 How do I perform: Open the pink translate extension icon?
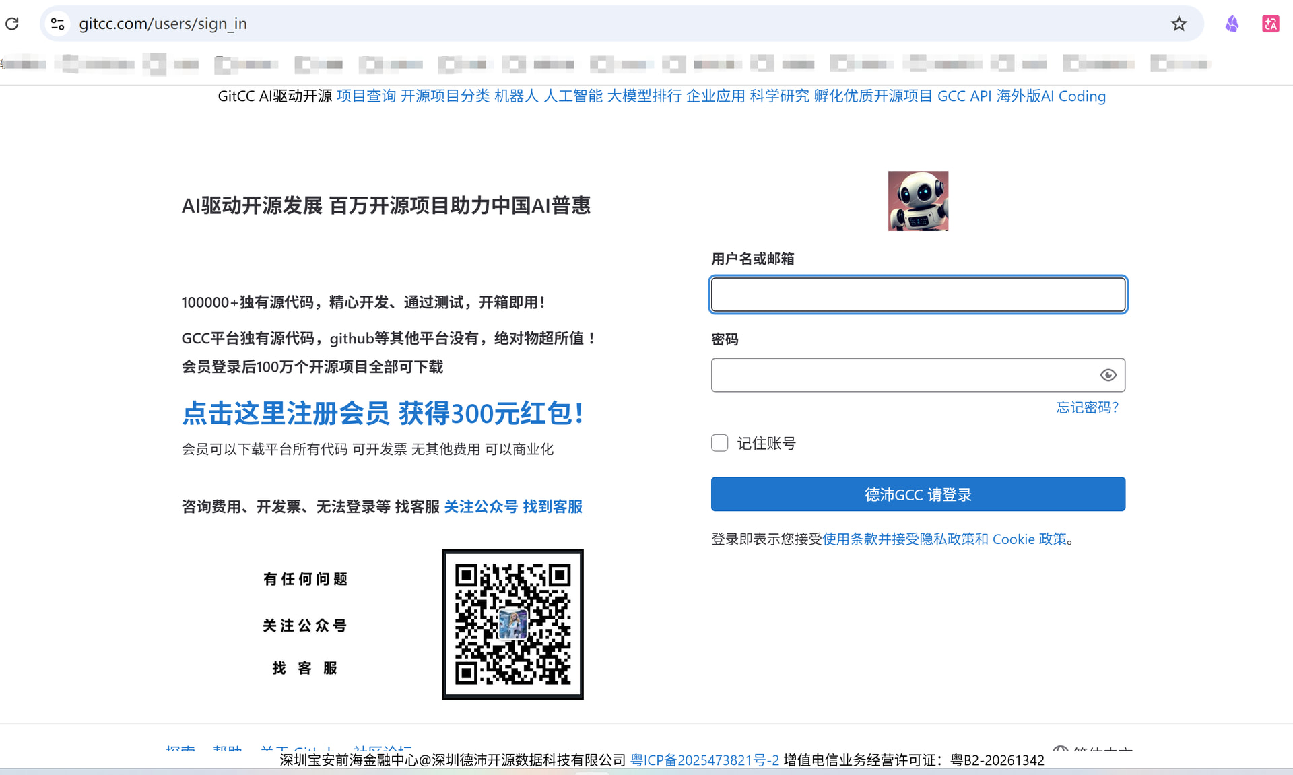[x=1270, y=24]
